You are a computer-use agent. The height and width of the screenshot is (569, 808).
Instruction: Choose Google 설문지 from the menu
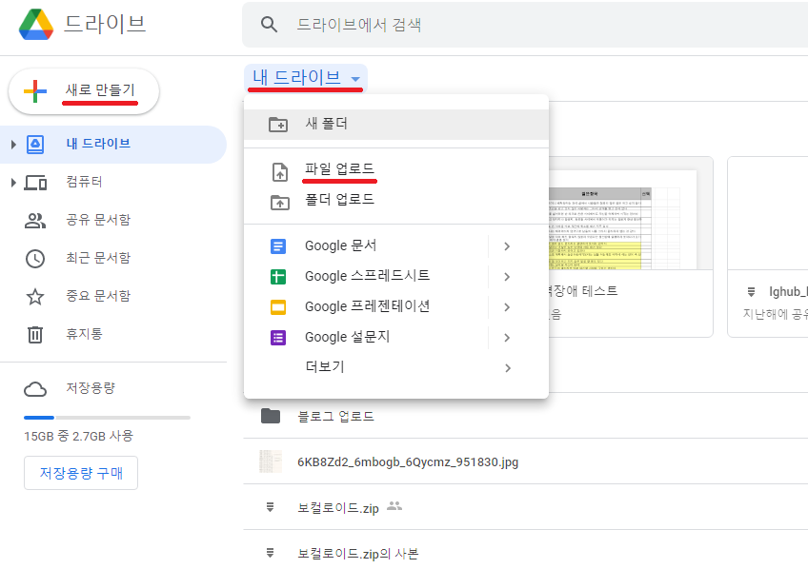pyautogui.click(x=396, y=338)
